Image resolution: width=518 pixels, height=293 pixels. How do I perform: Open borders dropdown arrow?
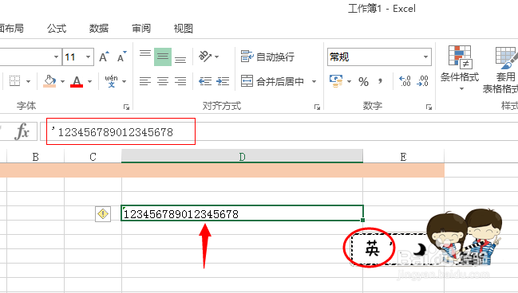[x=29, y=81]
